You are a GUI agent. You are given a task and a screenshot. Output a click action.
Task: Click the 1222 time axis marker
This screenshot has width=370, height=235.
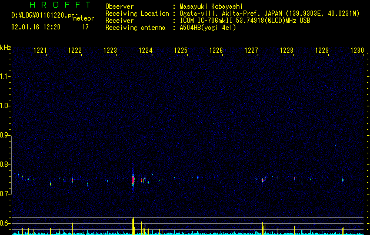pyautogui.click(x=75, y=51)
